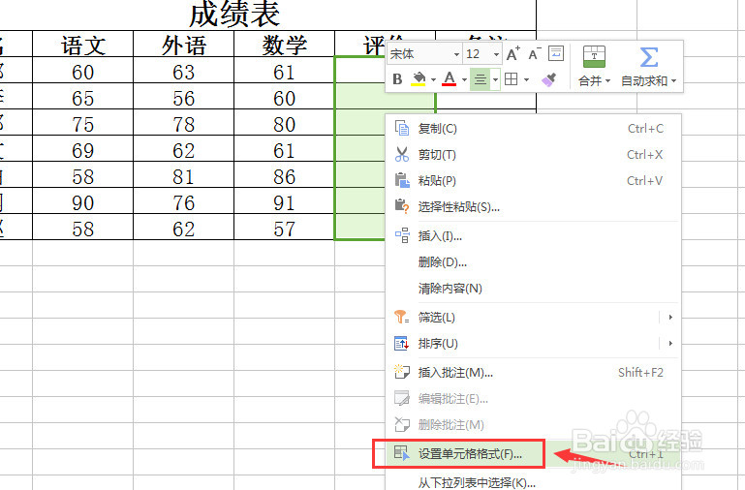Click the copy icon beside 复制
Image resolution: width=745 pixels, height=490 pixels.
coord(402,128)
